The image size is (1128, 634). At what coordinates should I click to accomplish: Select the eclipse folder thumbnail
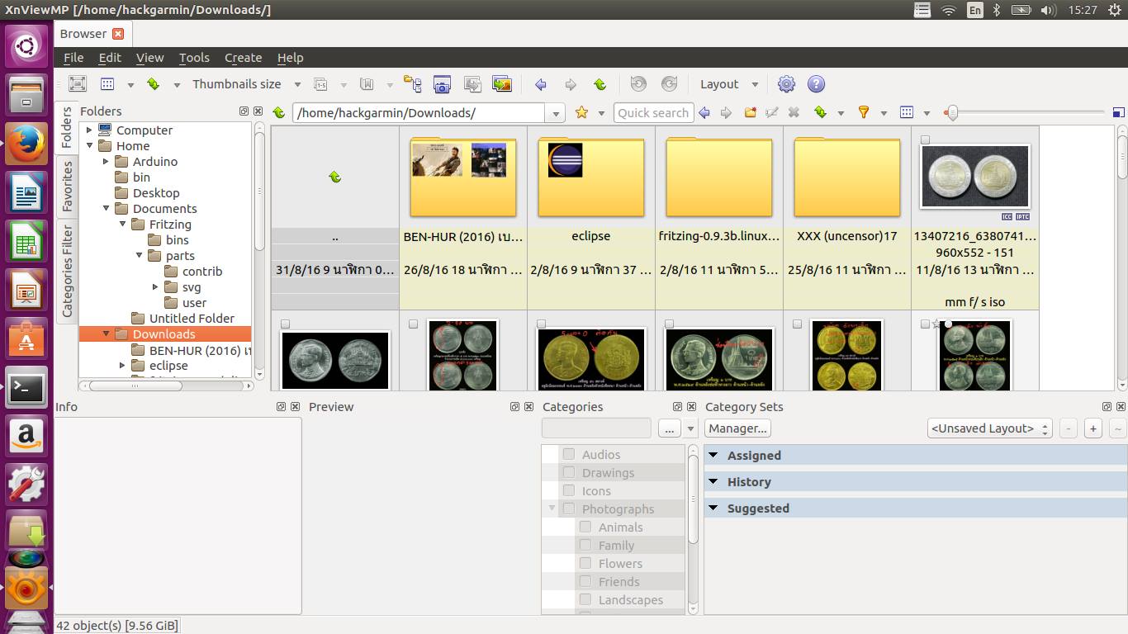591,218
